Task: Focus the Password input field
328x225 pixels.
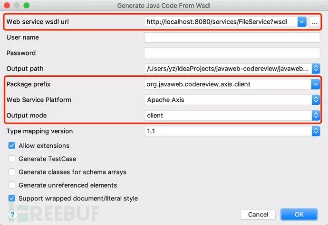Action: 232,53
